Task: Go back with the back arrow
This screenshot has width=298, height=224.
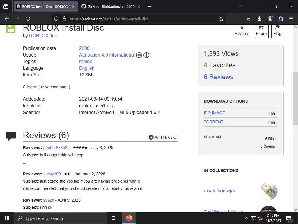Action: 7,19
